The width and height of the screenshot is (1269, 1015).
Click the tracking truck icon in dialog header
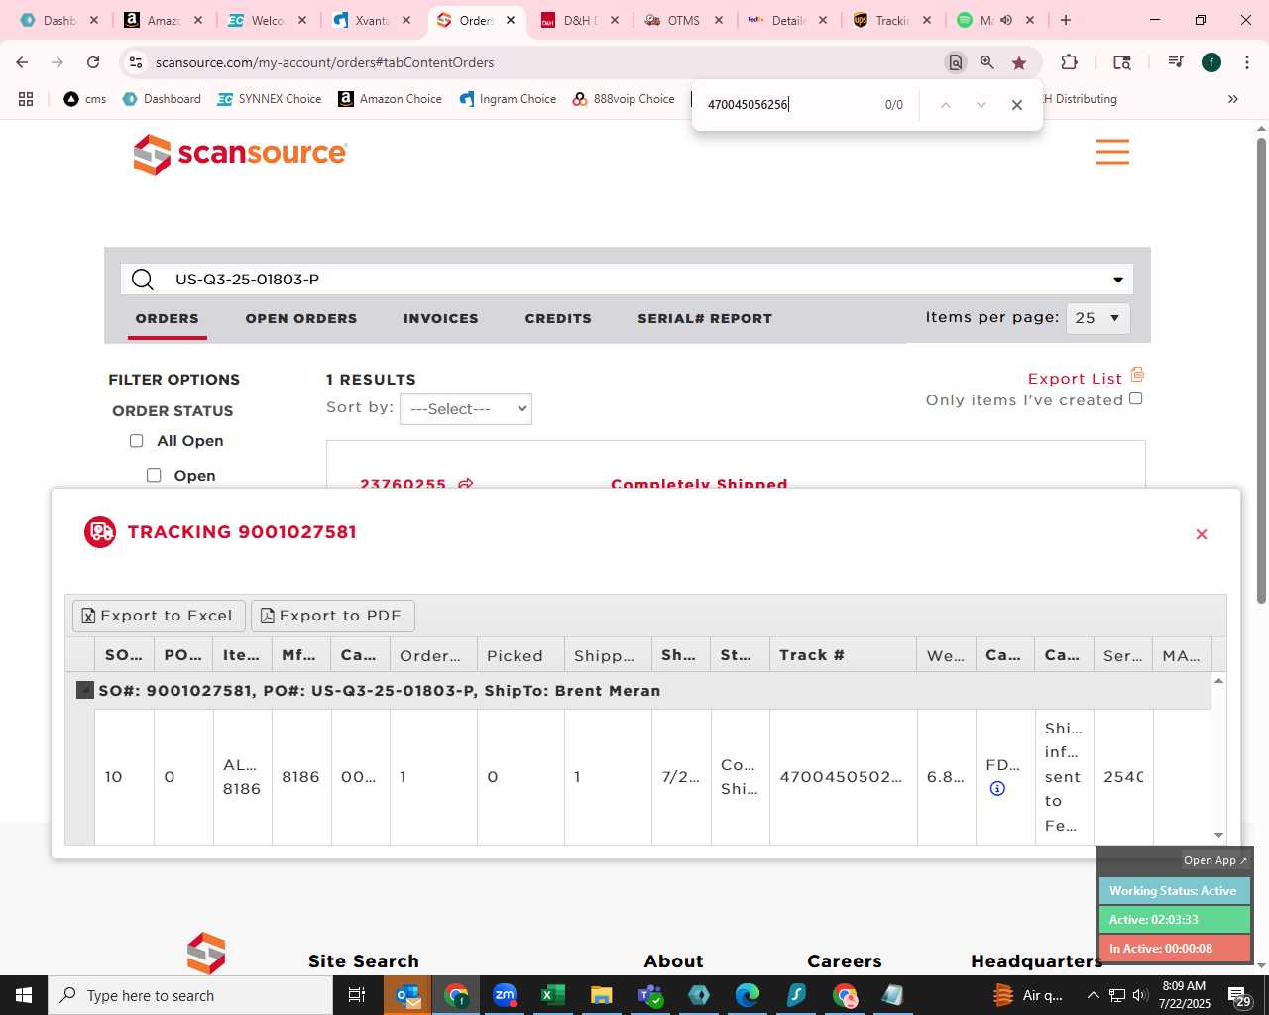(100, 532)
